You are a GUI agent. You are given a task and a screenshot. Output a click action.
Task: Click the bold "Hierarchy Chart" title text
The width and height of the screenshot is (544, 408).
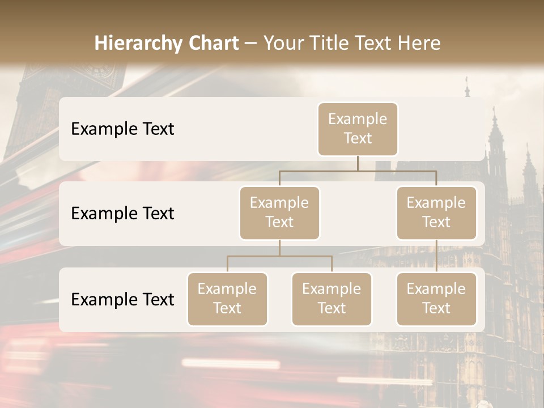coord(167,43)
